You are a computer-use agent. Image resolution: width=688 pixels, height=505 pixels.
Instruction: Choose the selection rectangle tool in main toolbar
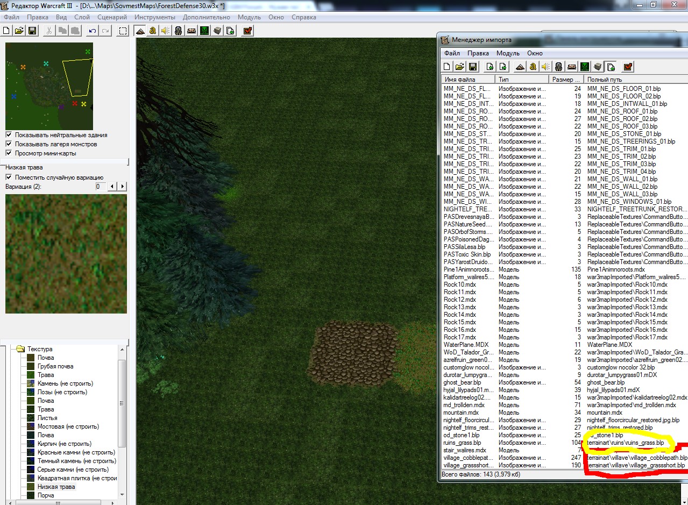(123, 31)
